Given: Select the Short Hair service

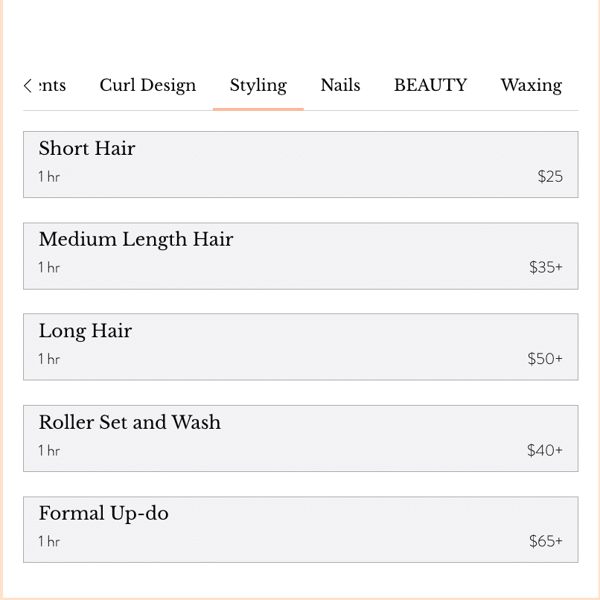Looking at the screenshot, I should click(x=301, y=165).
